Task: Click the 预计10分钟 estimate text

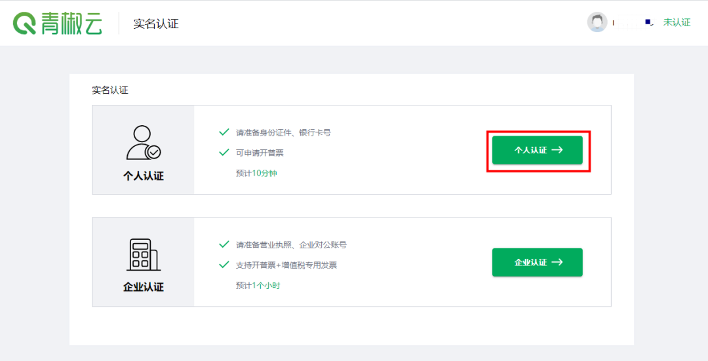Action: (256, 173)
